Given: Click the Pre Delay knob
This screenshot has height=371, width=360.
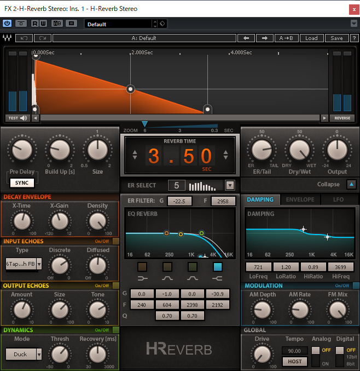Looking at the screenshot, I should pos(22,150).
